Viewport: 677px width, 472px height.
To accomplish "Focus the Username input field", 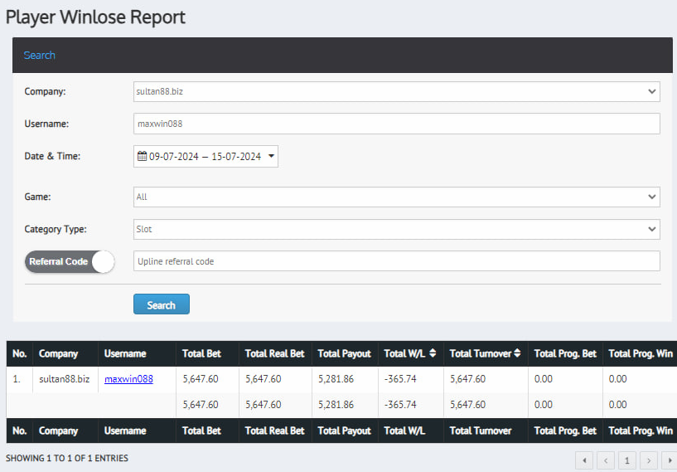I will (x=396, y=124).
